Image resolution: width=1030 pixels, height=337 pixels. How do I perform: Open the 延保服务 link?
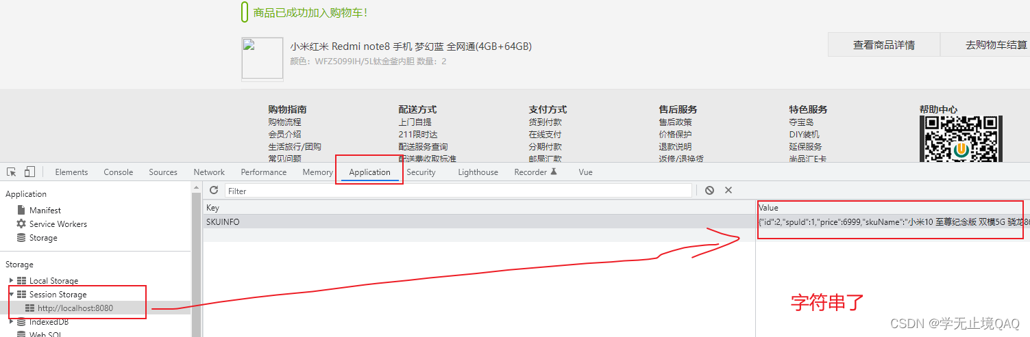point(806,146)
